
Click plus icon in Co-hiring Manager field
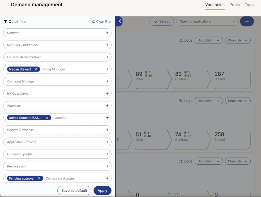point(107,81)
